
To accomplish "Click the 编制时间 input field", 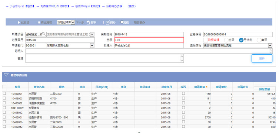I will click(149, 34).
